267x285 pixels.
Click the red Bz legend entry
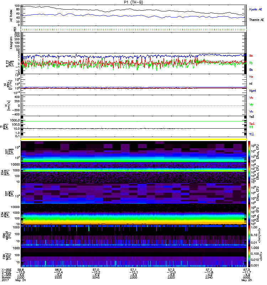coord(251,56)
